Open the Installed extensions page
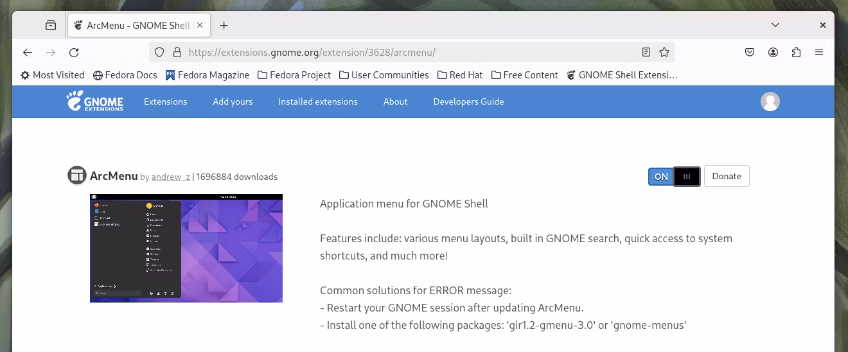Viewport: 848px width, 352px height. click(317, 101)
